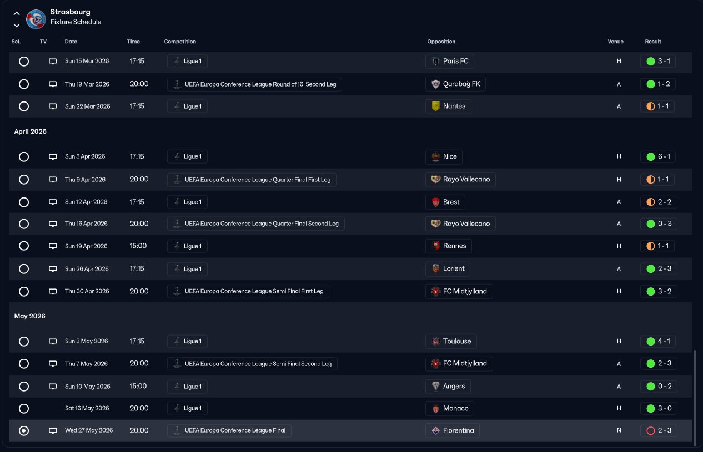Click the Nice club badge icon
703x452 pixels.
click(x=436, y=157)
